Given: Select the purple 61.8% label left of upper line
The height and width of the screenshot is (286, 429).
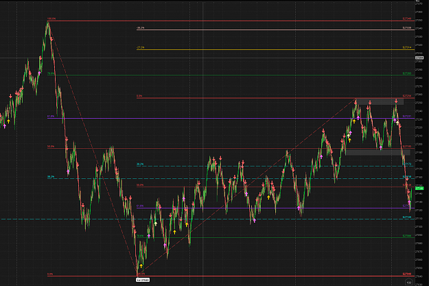Looking at the screenshot, I should 51,116.
